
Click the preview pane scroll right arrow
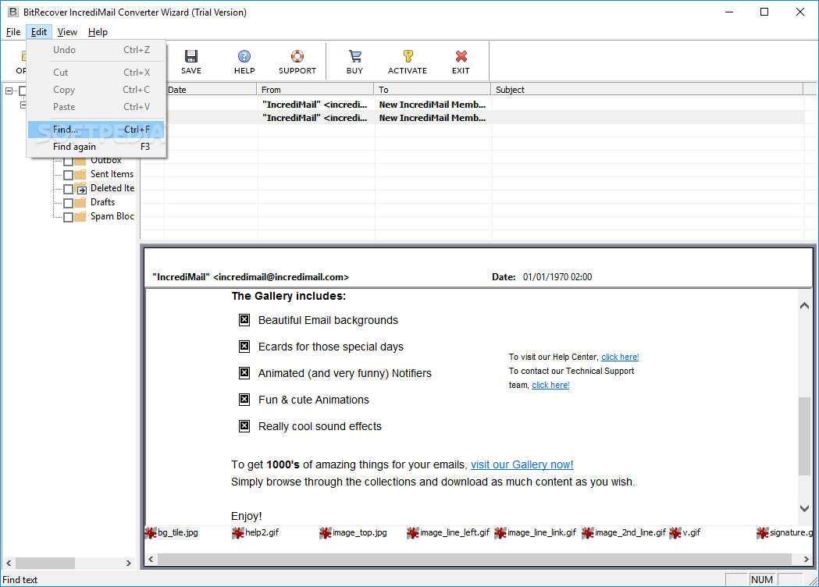[806, 560]
